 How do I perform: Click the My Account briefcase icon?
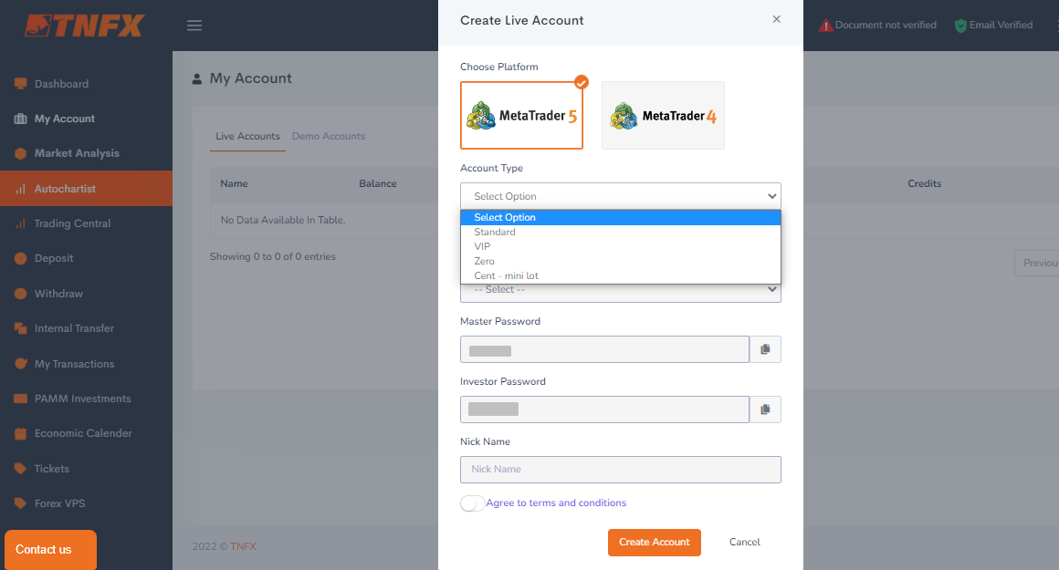pyautogui.click(x=20, y=119)
